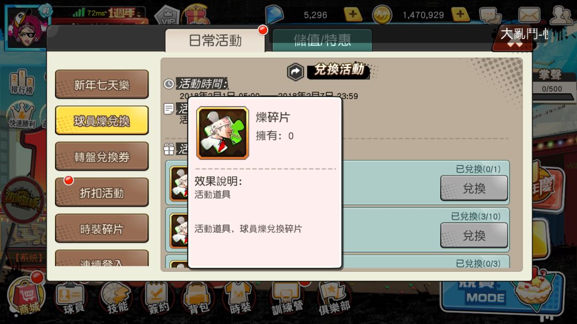Switch to the 儲值/特惠 tab

(322, 40)
